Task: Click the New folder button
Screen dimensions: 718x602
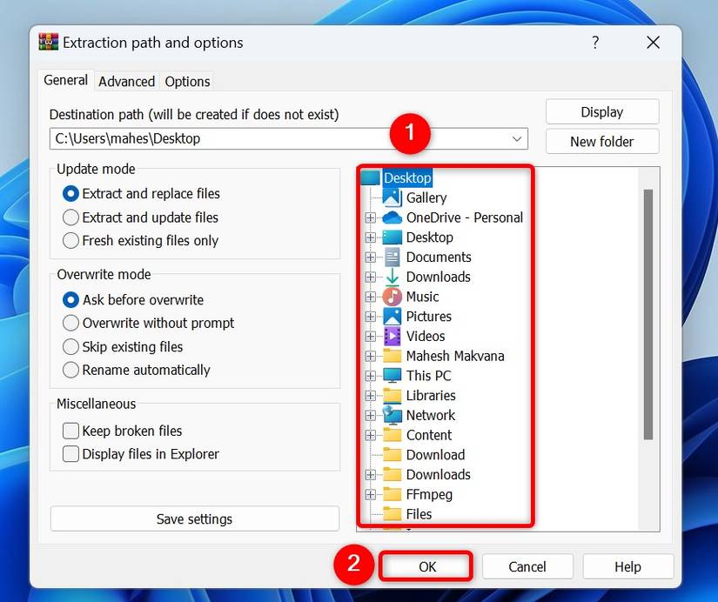Action: [601, 141]
